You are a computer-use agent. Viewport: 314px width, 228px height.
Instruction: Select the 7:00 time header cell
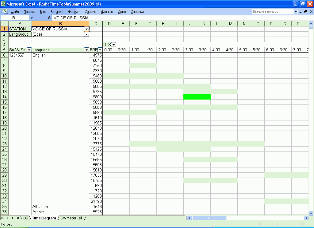298,50
